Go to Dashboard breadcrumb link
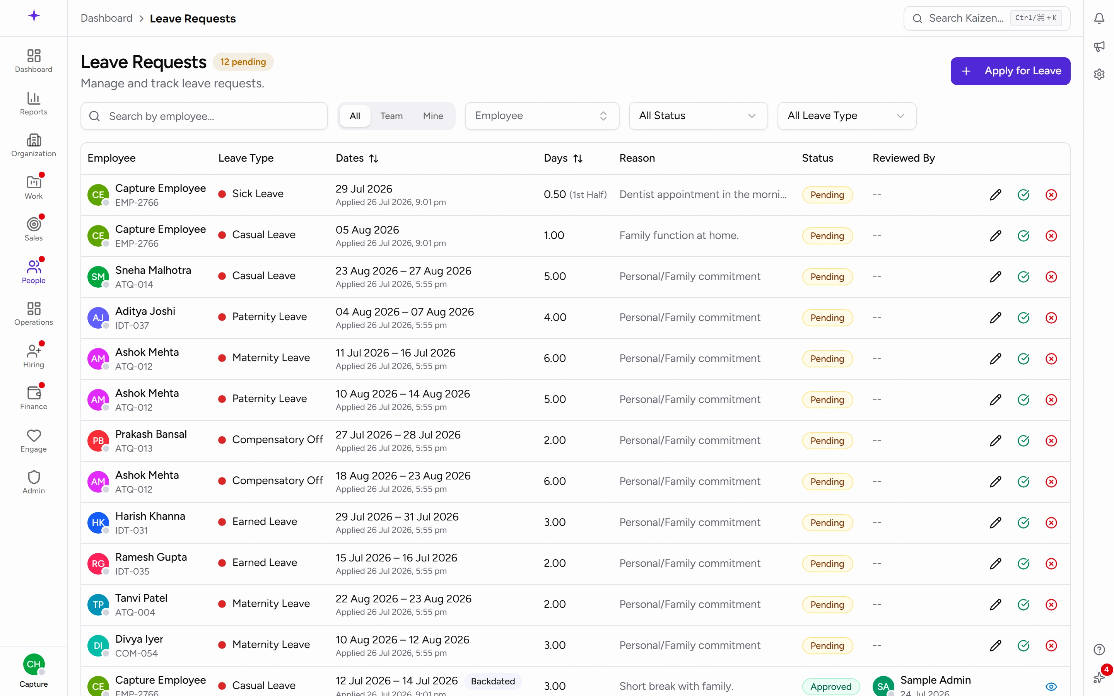1114x696 pixels. [106, 19]
